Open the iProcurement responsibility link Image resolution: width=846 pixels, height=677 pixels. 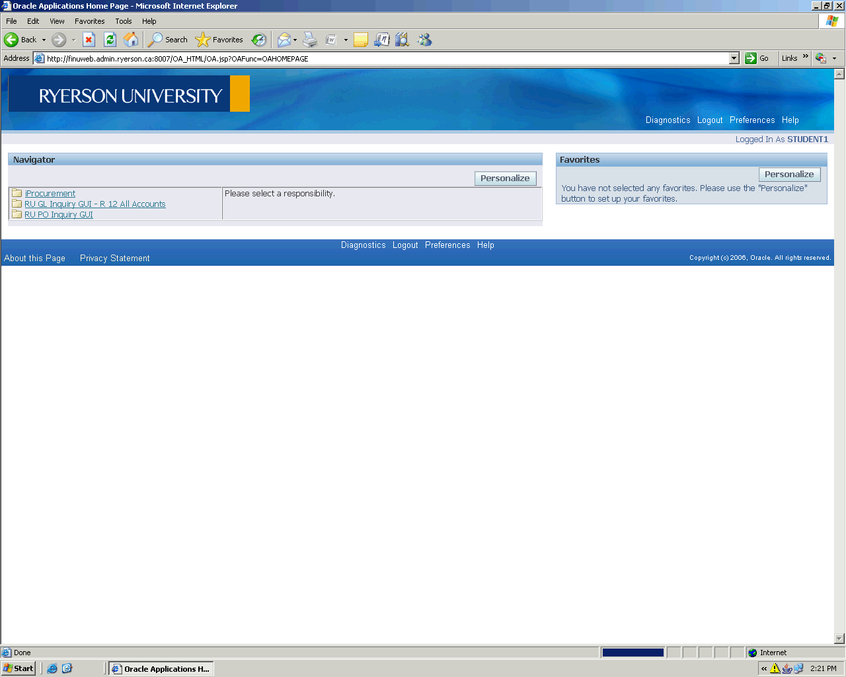[x=50, y=194]
